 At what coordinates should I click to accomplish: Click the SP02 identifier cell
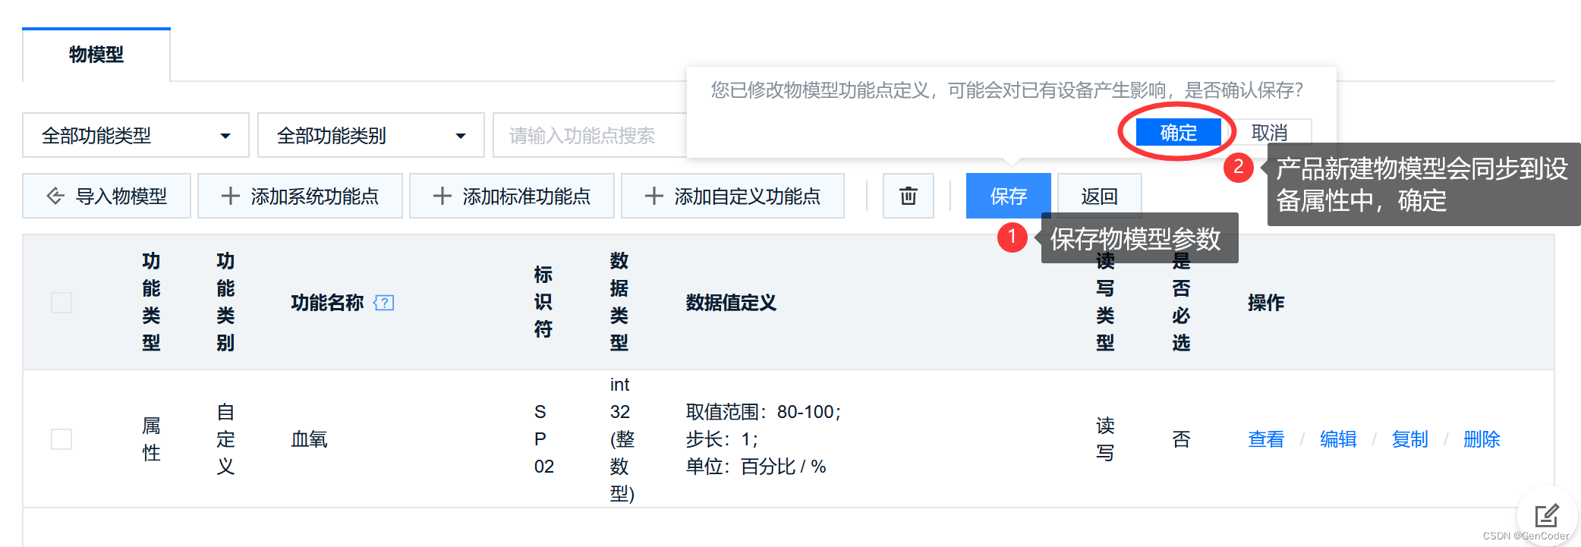(543, 439)
